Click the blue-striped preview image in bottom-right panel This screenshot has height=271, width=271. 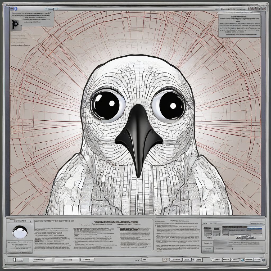click(x=242, y=231)
